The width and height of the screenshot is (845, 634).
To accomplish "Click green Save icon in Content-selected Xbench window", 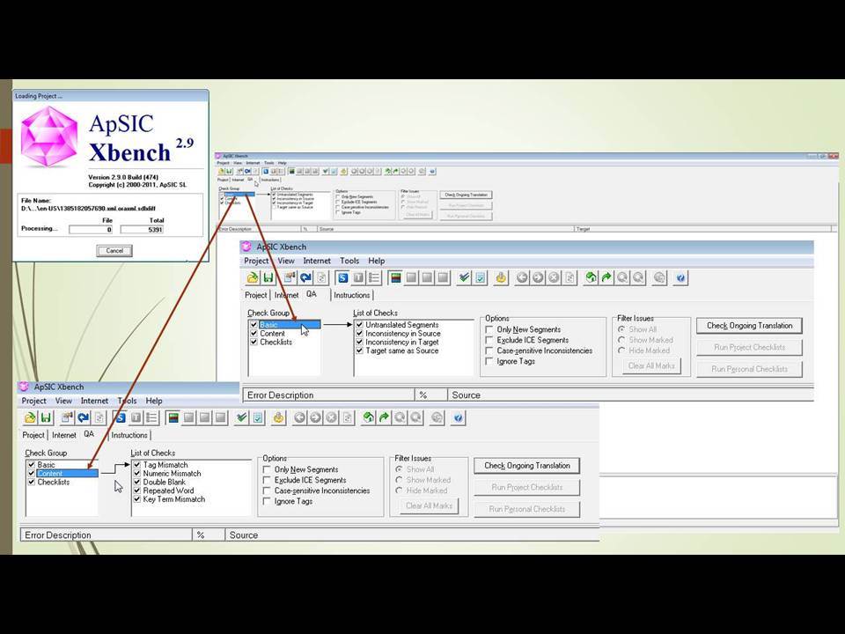I will (x=46, y=417).
